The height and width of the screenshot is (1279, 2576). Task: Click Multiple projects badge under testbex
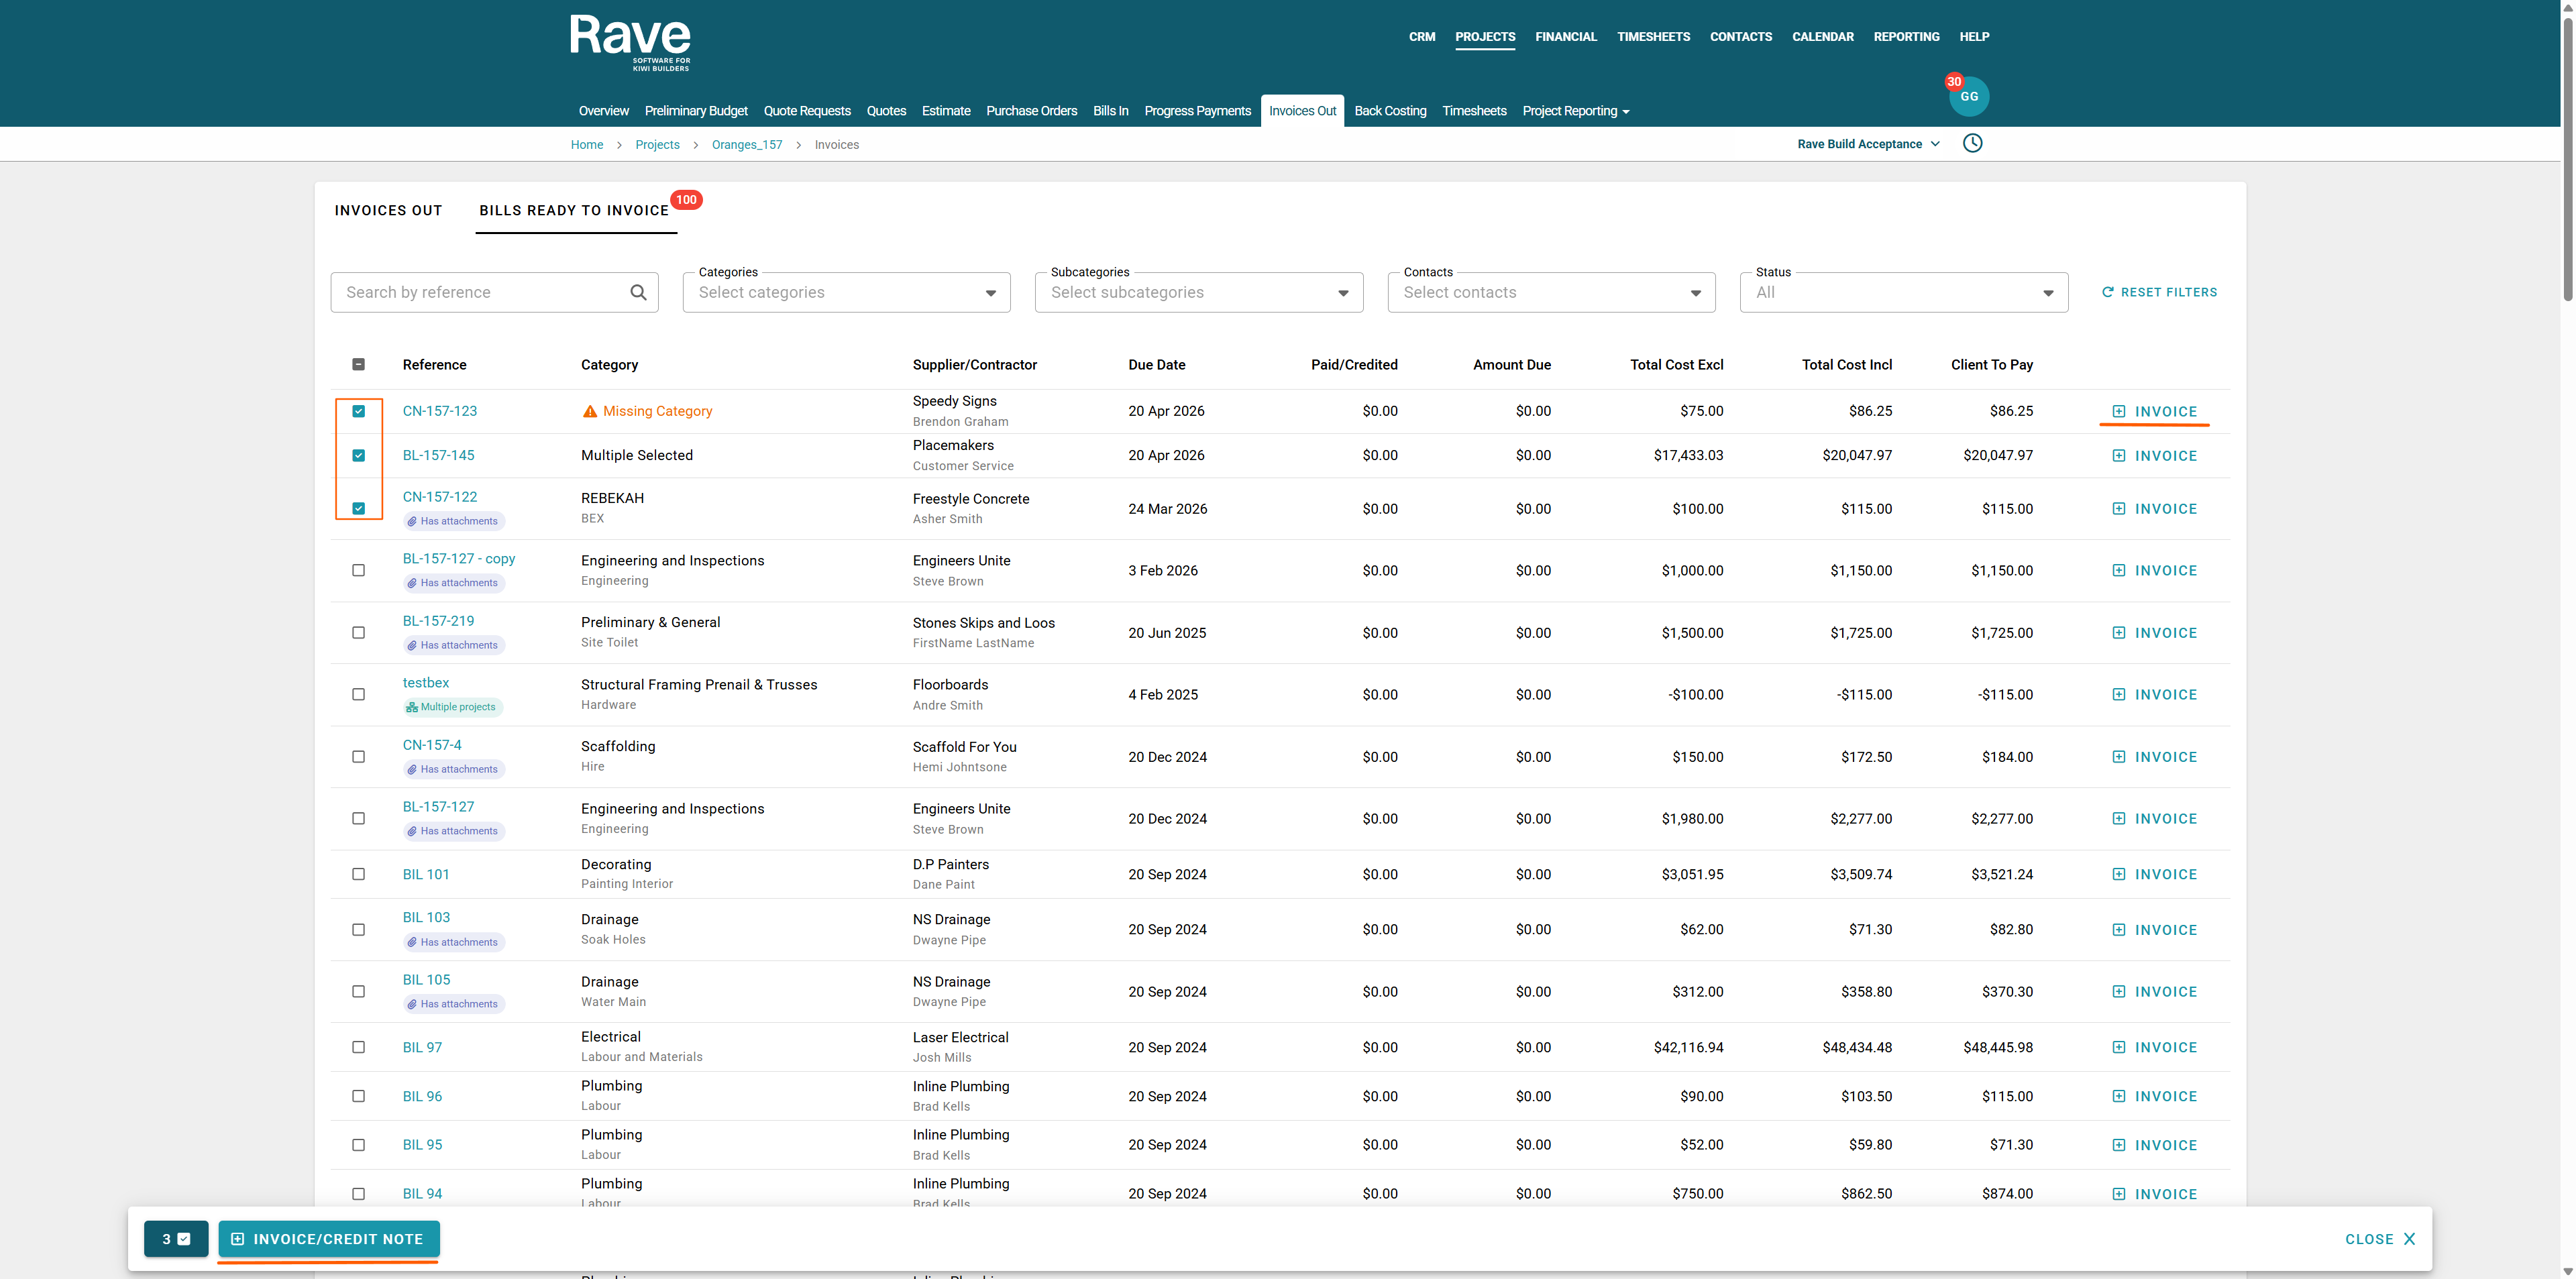[x=452, y=707]
